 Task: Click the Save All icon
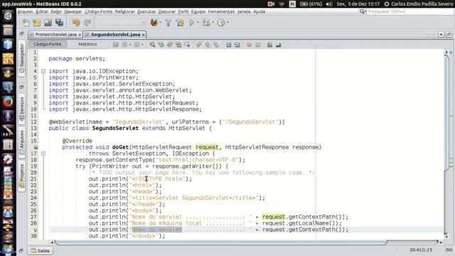coord(60,23)
